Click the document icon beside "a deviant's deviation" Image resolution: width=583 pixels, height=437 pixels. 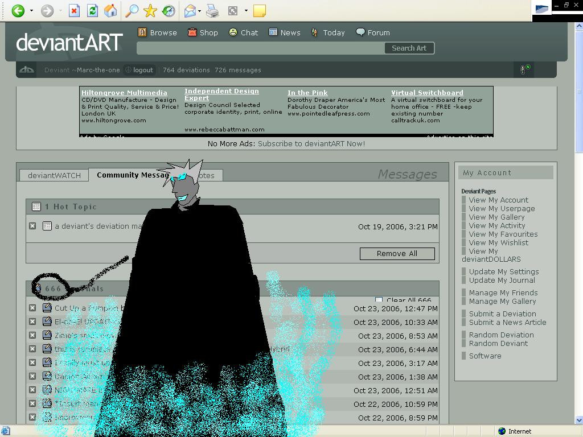[x=47, y=226]
